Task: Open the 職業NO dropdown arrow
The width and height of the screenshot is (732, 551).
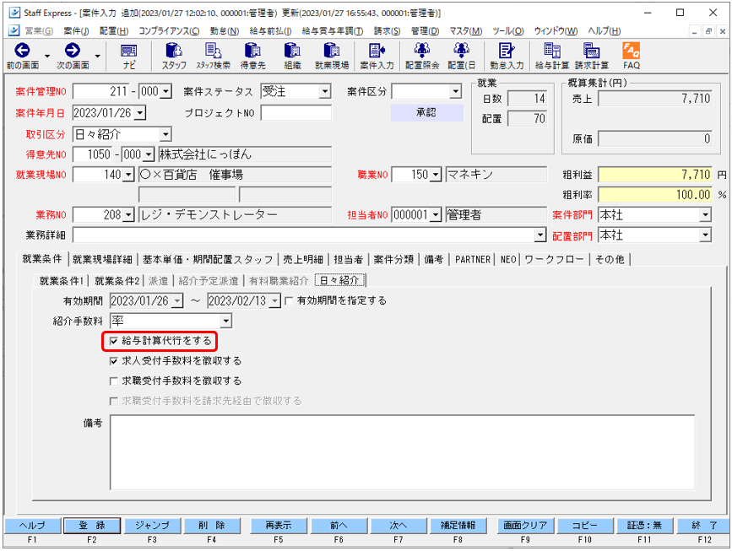Action: point(436,175)
